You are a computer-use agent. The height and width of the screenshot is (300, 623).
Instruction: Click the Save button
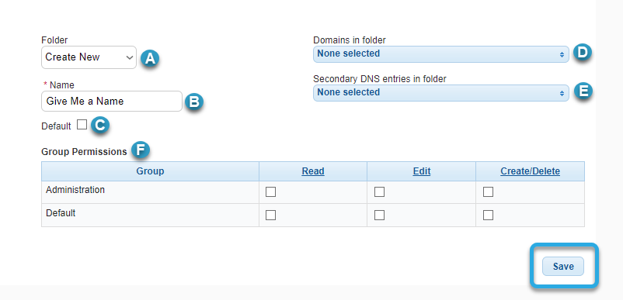click(x=563, y=267)
